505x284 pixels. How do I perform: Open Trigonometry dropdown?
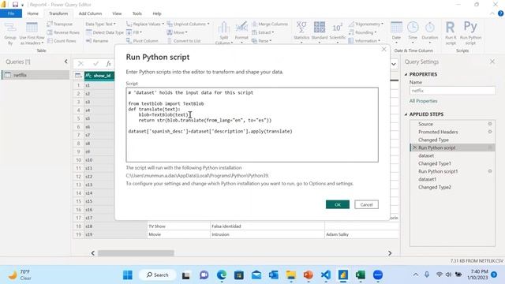click(366, 24)
